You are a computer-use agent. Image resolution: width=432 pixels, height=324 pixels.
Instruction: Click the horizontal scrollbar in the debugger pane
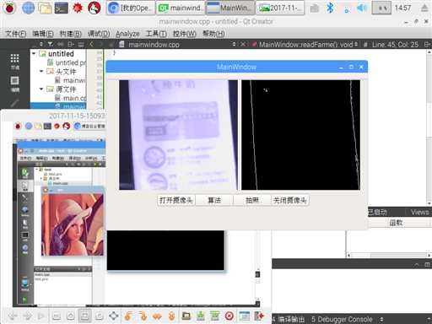point(389,255)
